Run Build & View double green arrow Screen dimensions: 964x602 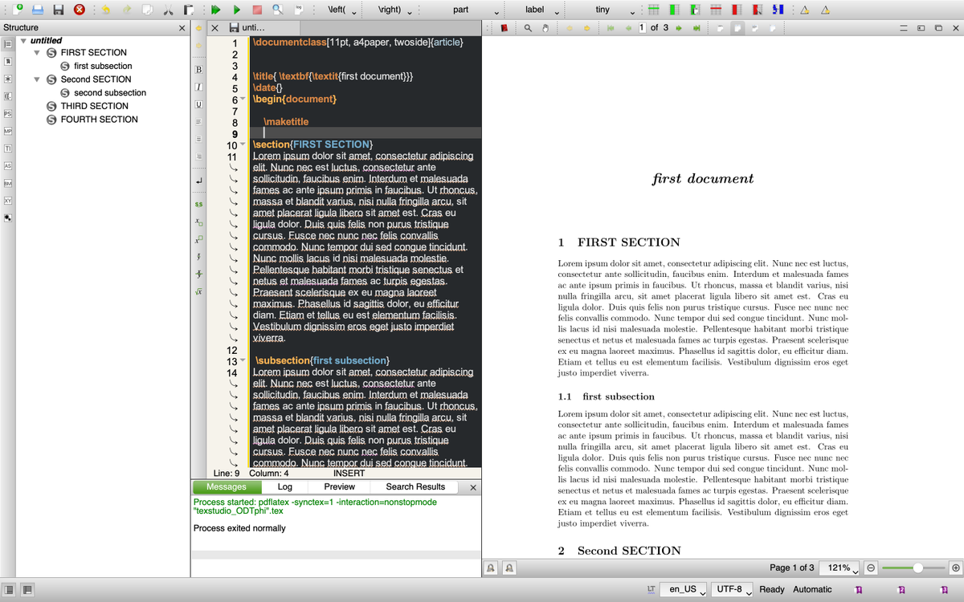pyautogui.click(x=215, y=10)
